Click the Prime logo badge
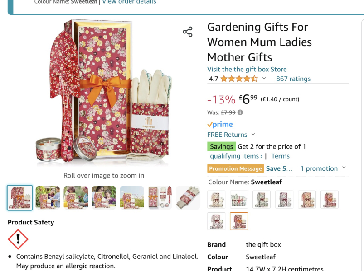The image size is (364, 271). pos(220,124)
